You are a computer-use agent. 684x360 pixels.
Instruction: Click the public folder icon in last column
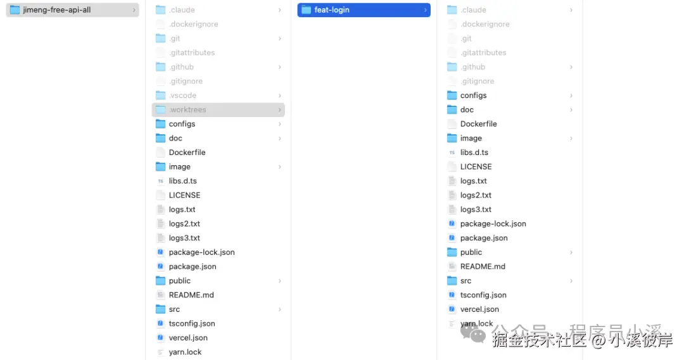[452, 252]
